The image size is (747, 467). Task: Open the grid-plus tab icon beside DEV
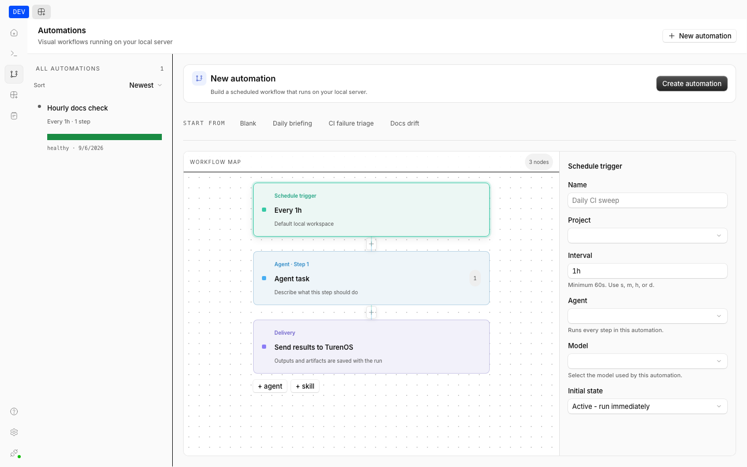click(x=41, y=11)
